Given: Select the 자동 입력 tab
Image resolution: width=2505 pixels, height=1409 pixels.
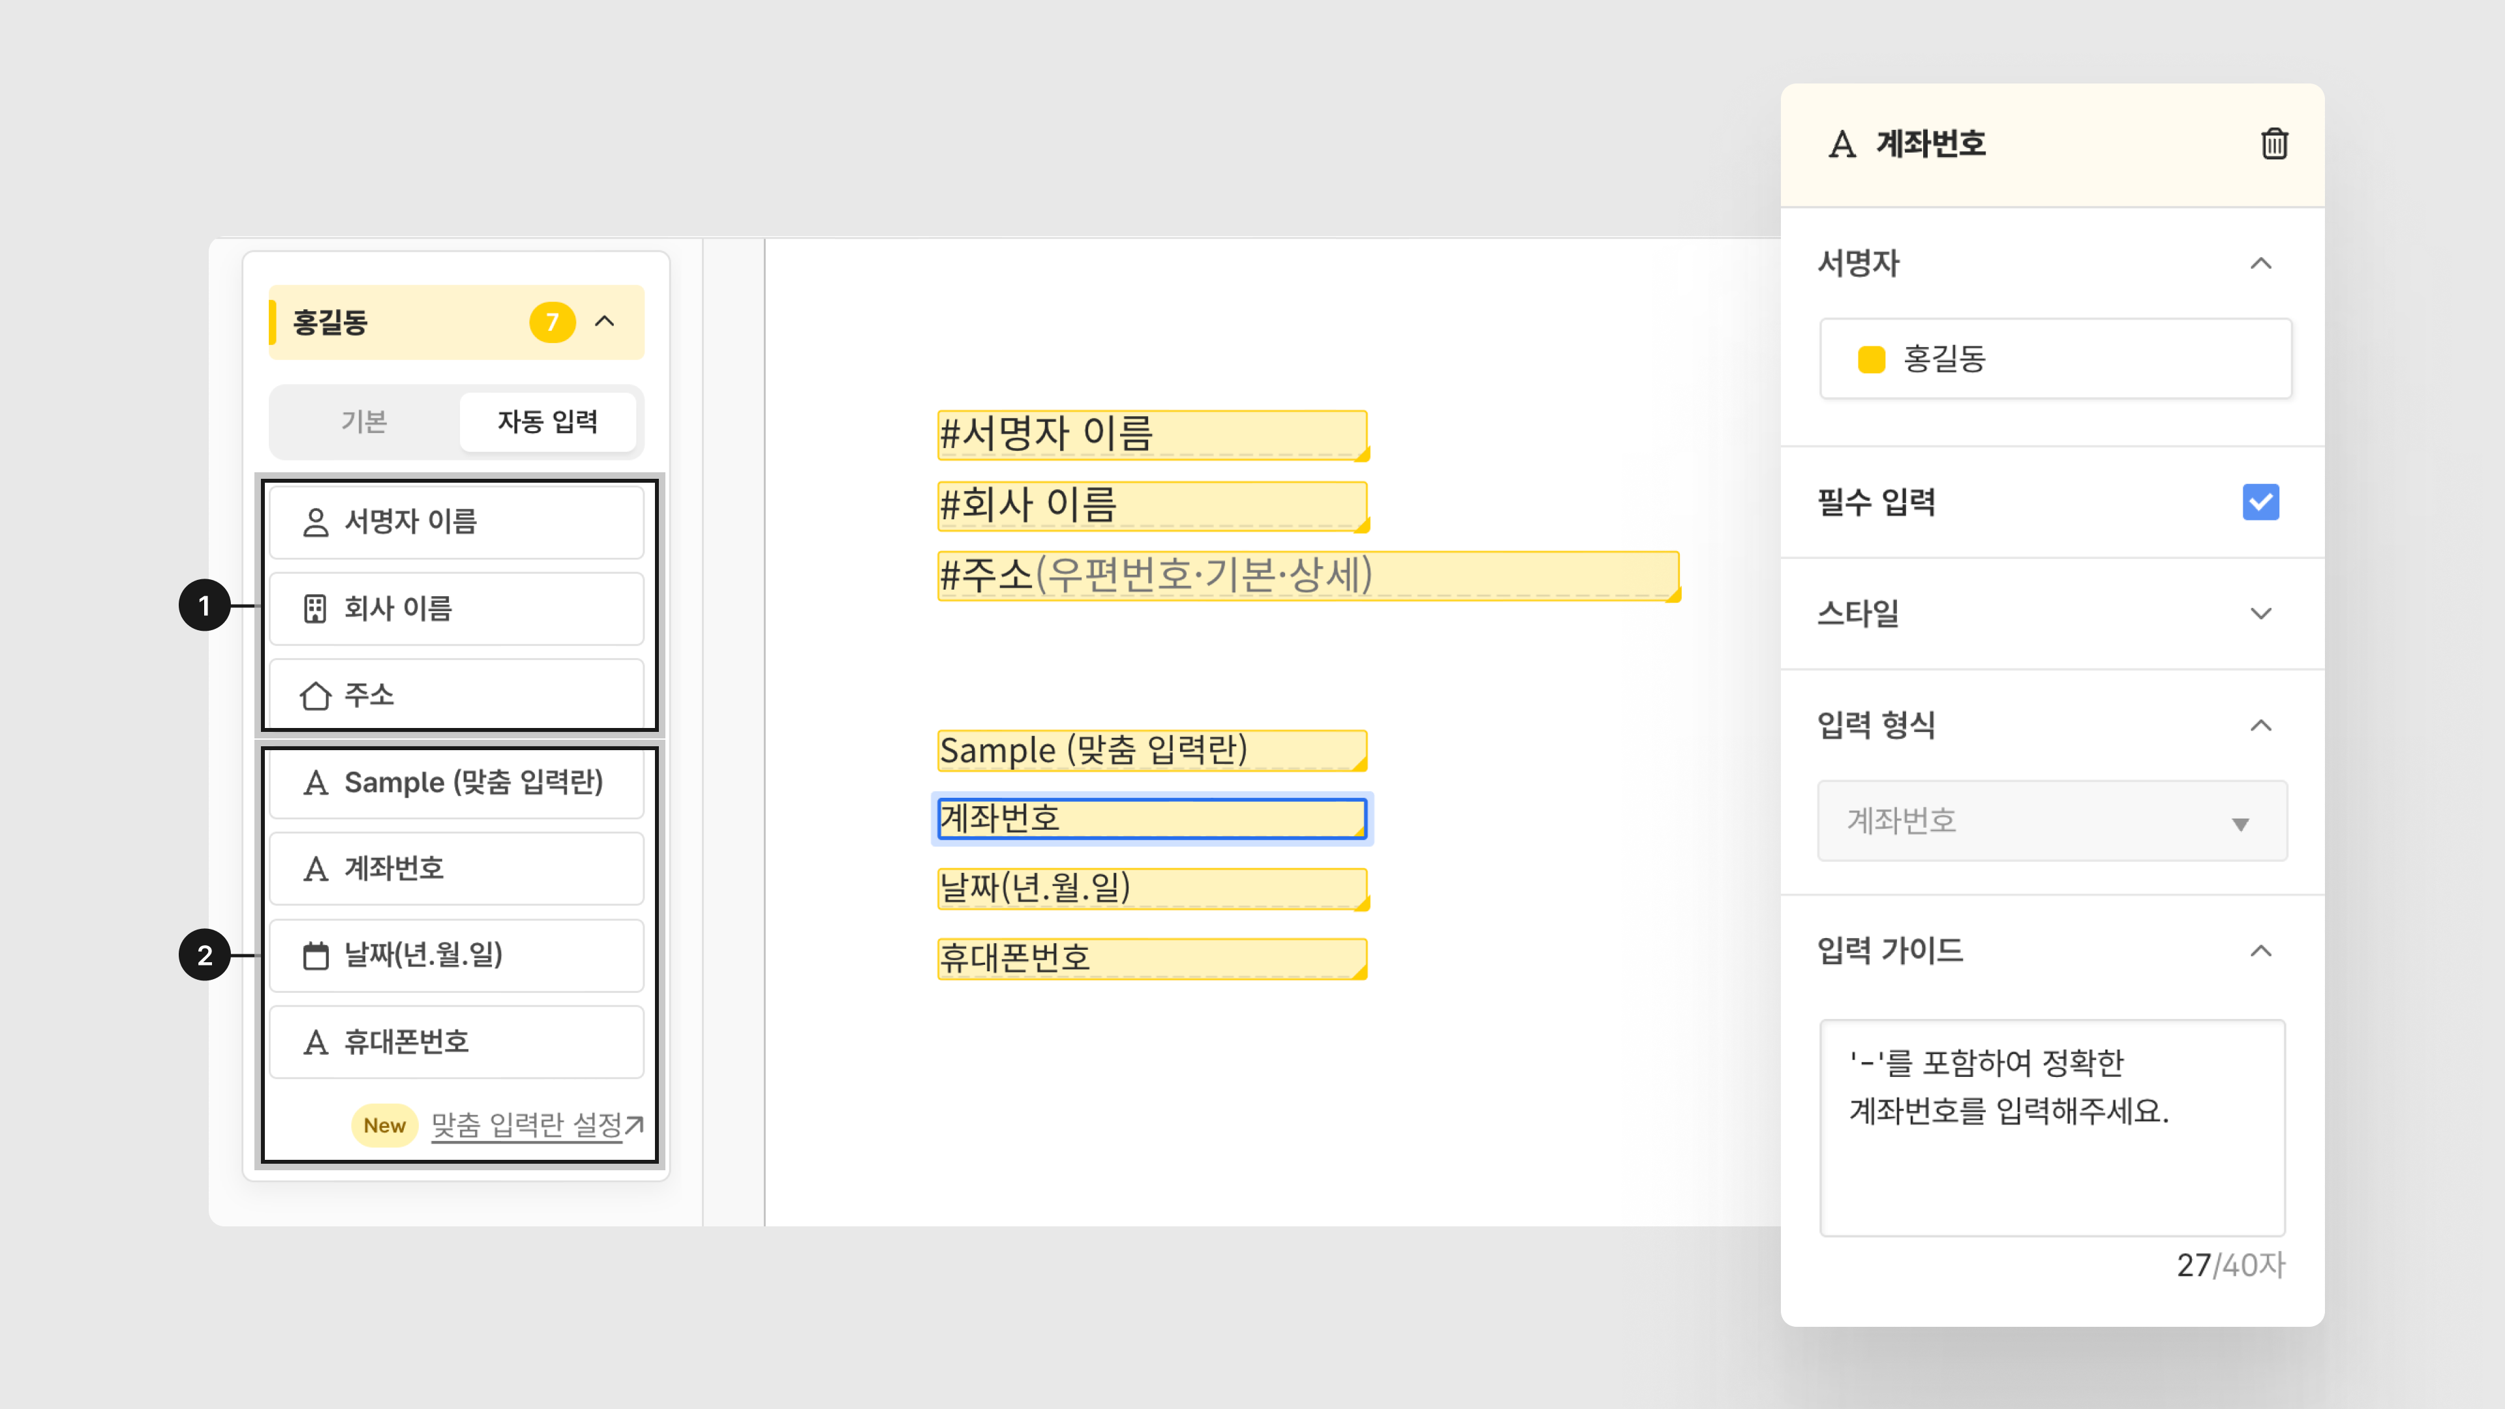Looking at the screenshot, I should 547,422.
